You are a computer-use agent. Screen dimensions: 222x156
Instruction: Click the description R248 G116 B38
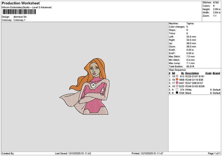194,80
